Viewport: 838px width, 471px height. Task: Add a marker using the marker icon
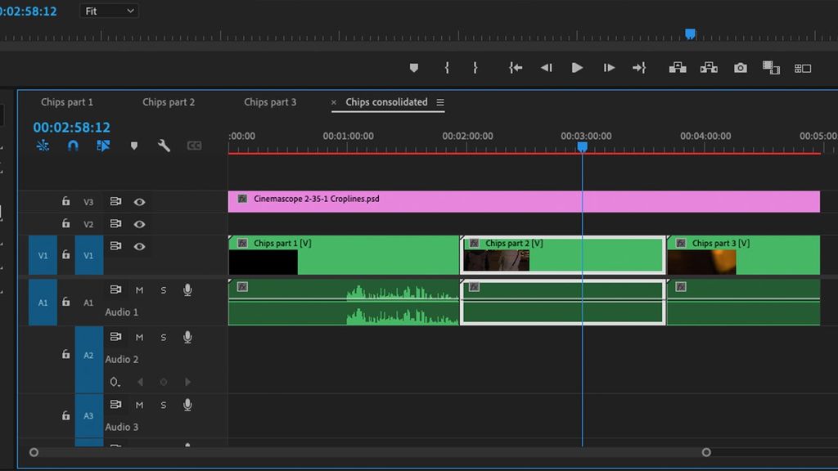coord(133,145)
